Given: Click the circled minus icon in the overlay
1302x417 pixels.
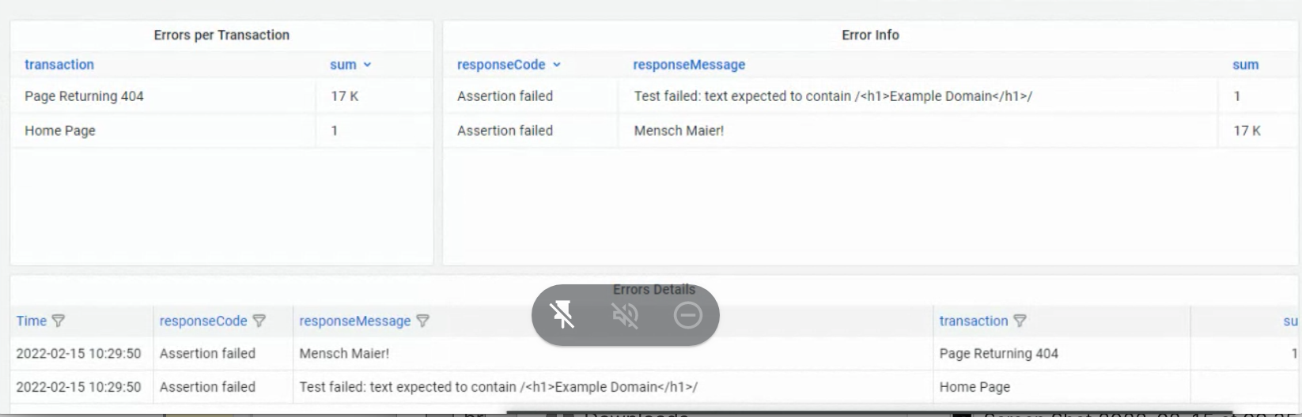Looking at the screenshot, I should [x=687, y=315].
